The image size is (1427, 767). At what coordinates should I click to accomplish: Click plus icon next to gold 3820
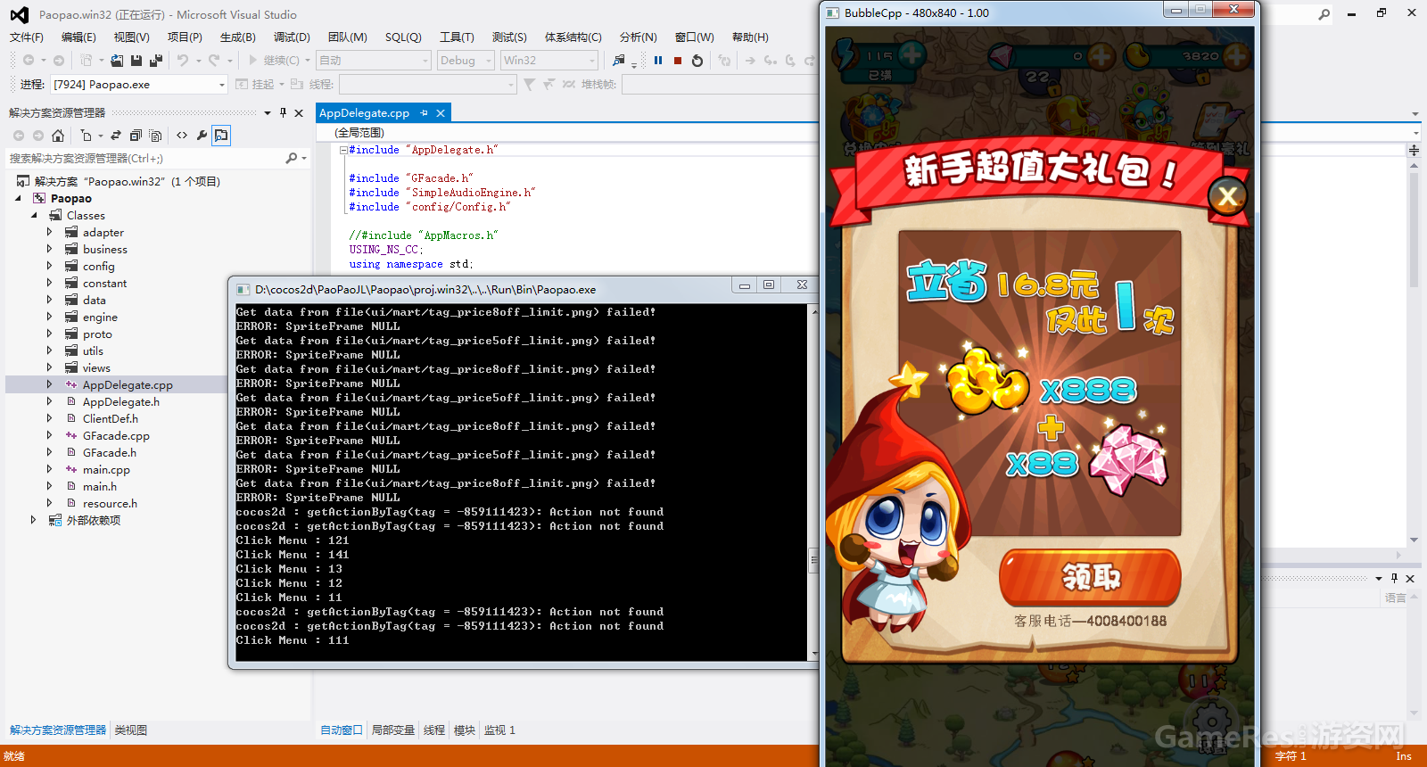(x=1236, y=56)
